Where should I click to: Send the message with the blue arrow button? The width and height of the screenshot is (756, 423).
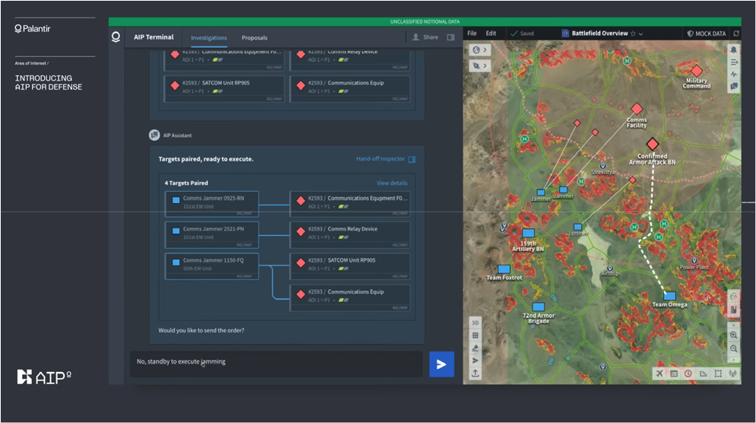441,364
